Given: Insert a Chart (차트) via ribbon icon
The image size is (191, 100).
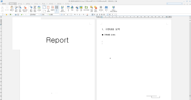Looking at the screenshot, I should click(x=72, y=7).
